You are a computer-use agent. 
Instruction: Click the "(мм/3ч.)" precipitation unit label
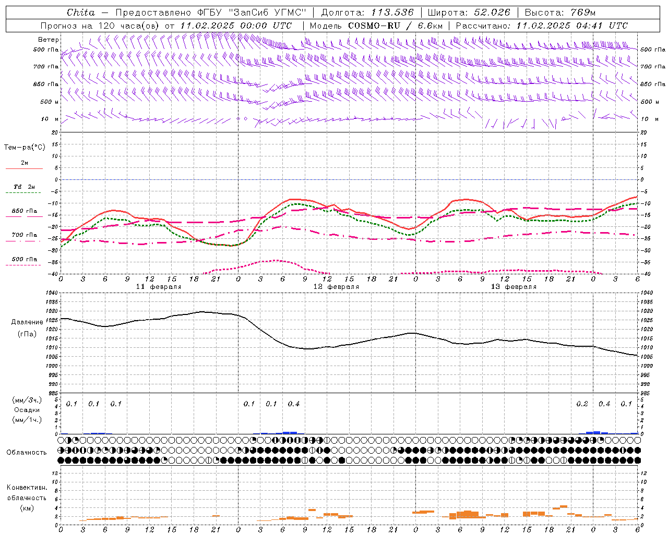[x=27, y=400]
